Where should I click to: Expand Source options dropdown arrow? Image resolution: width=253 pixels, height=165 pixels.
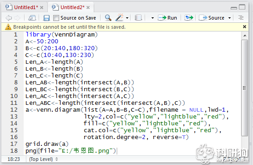(229, 18)
